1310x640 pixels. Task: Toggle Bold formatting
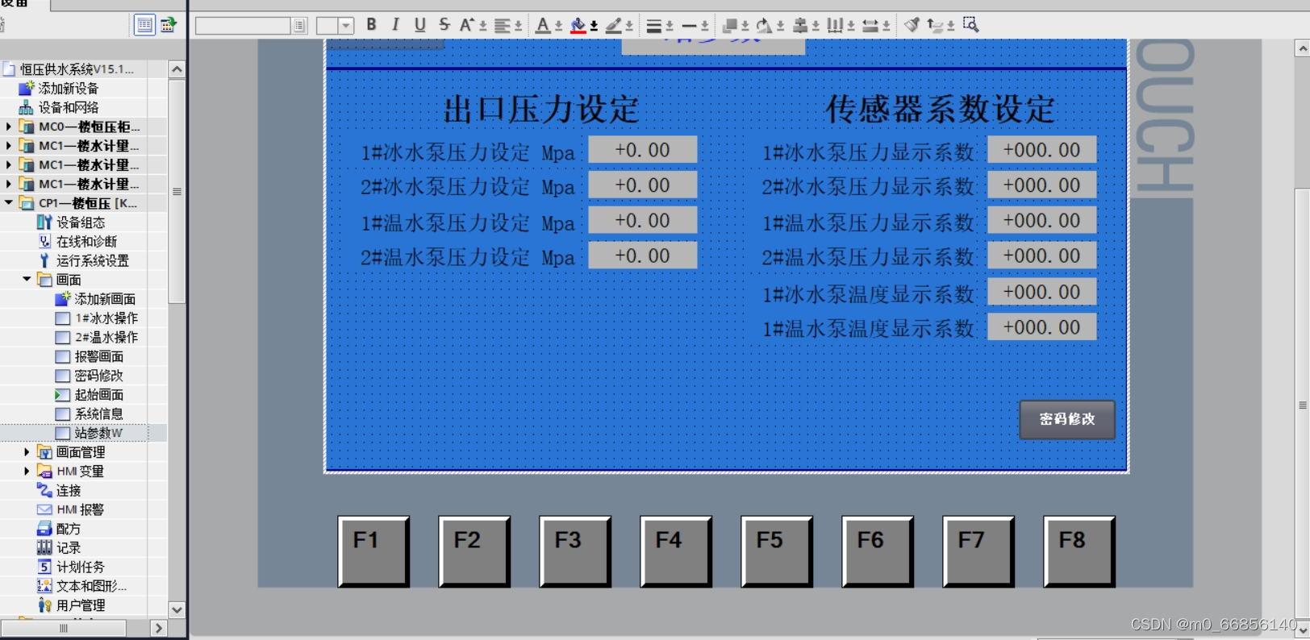point(371,25)
